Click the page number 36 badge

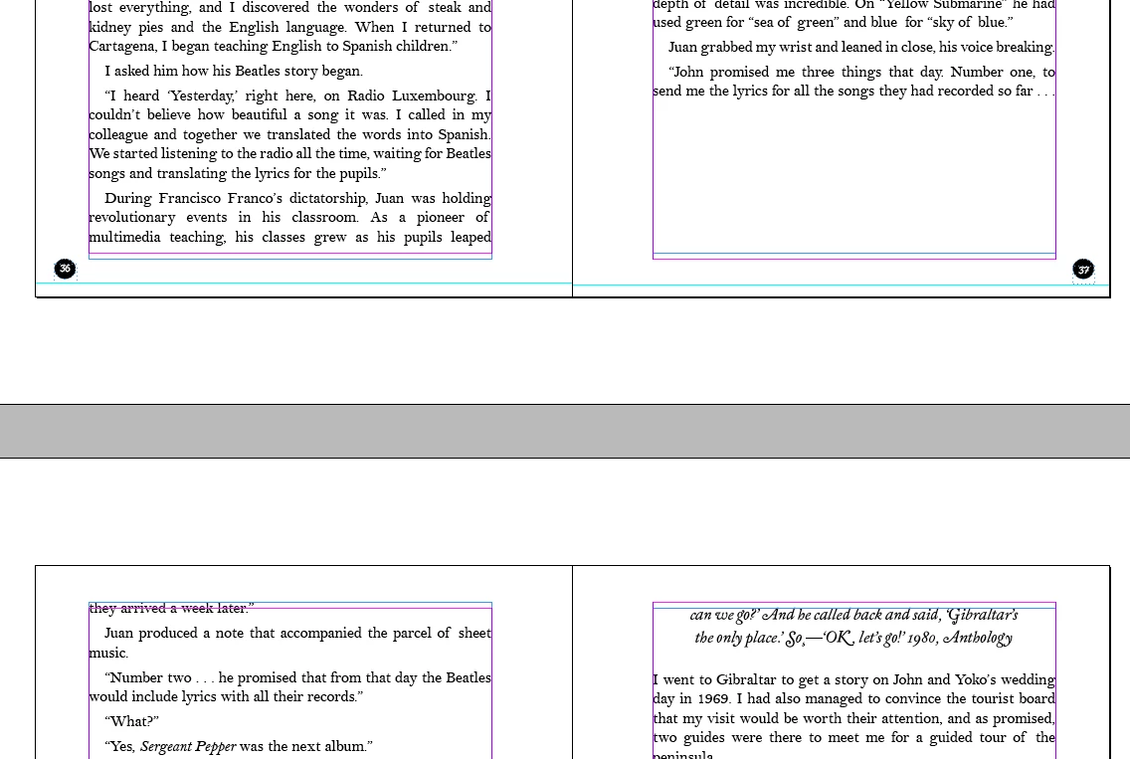click(65, 269)
